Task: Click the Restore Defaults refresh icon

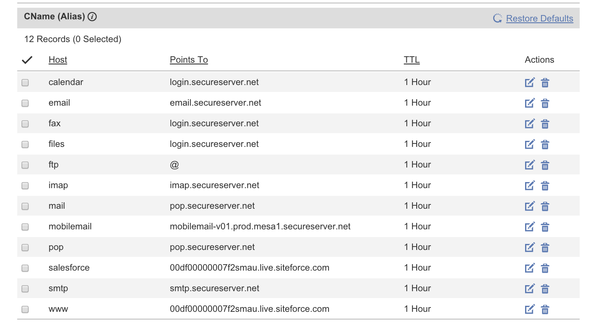Action: pyautogui.click(x=498, y=18)
